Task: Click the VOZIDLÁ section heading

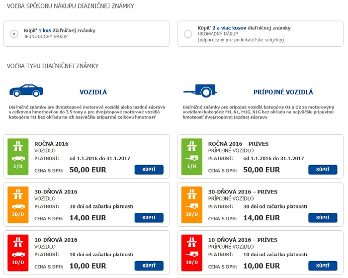Action: click(x=93, y=92)
